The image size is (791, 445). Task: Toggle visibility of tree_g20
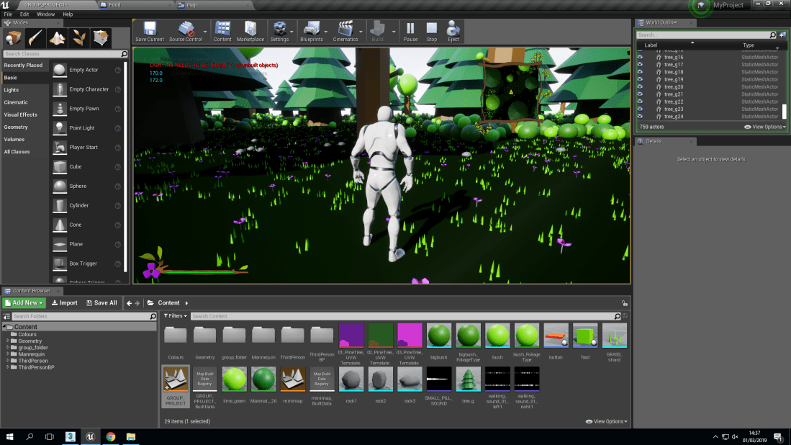click(x=640, y=86)
